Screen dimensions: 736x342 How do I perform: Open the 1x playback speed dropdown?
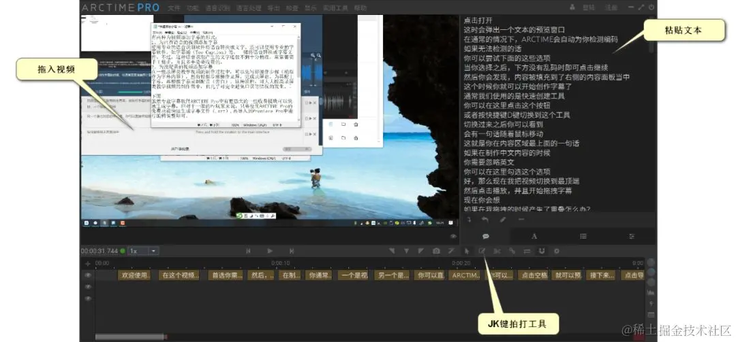coord(144,251)
